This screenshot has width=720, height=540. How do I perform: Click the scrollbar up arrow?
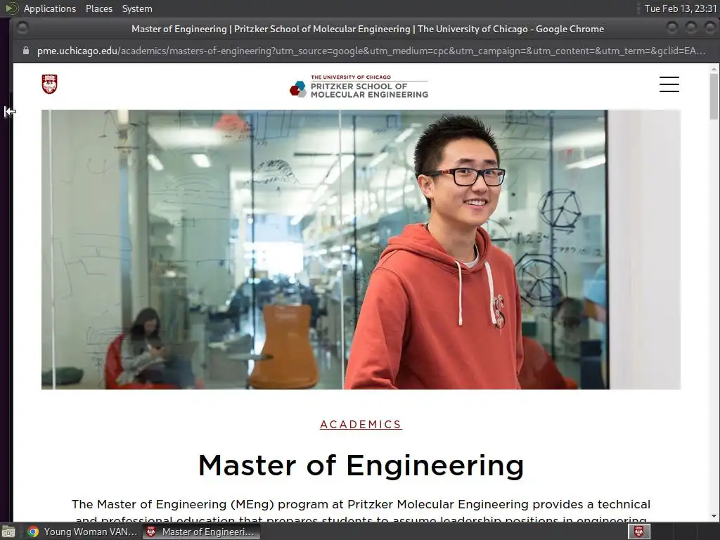click(x=714, y=69)
